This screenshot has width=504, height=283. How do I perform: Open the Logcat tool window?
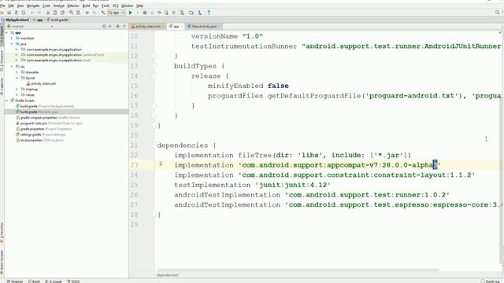click(x=54, y=281)
